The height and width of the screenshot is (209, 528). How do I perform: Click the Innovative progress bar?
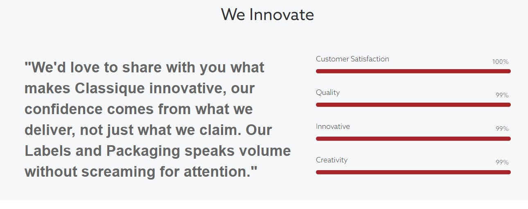point(413,139)
